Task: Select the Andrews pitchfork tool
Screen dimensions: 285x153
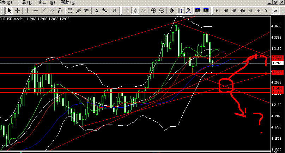Action: click(86, 11)
